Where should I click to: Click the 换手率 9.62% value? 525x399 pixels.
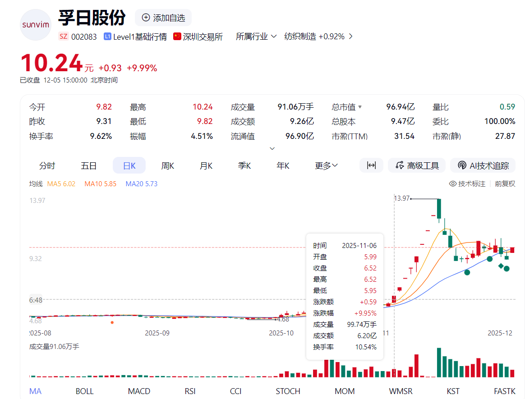tap(101, 136)
